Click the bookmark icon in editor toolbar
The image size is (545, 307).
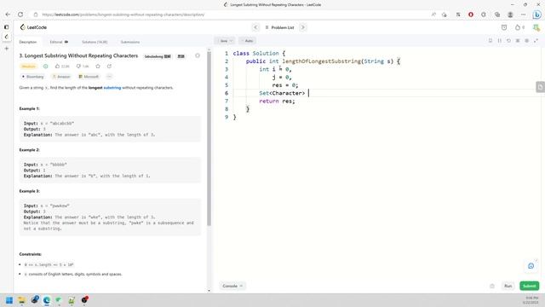pos(490,41)
